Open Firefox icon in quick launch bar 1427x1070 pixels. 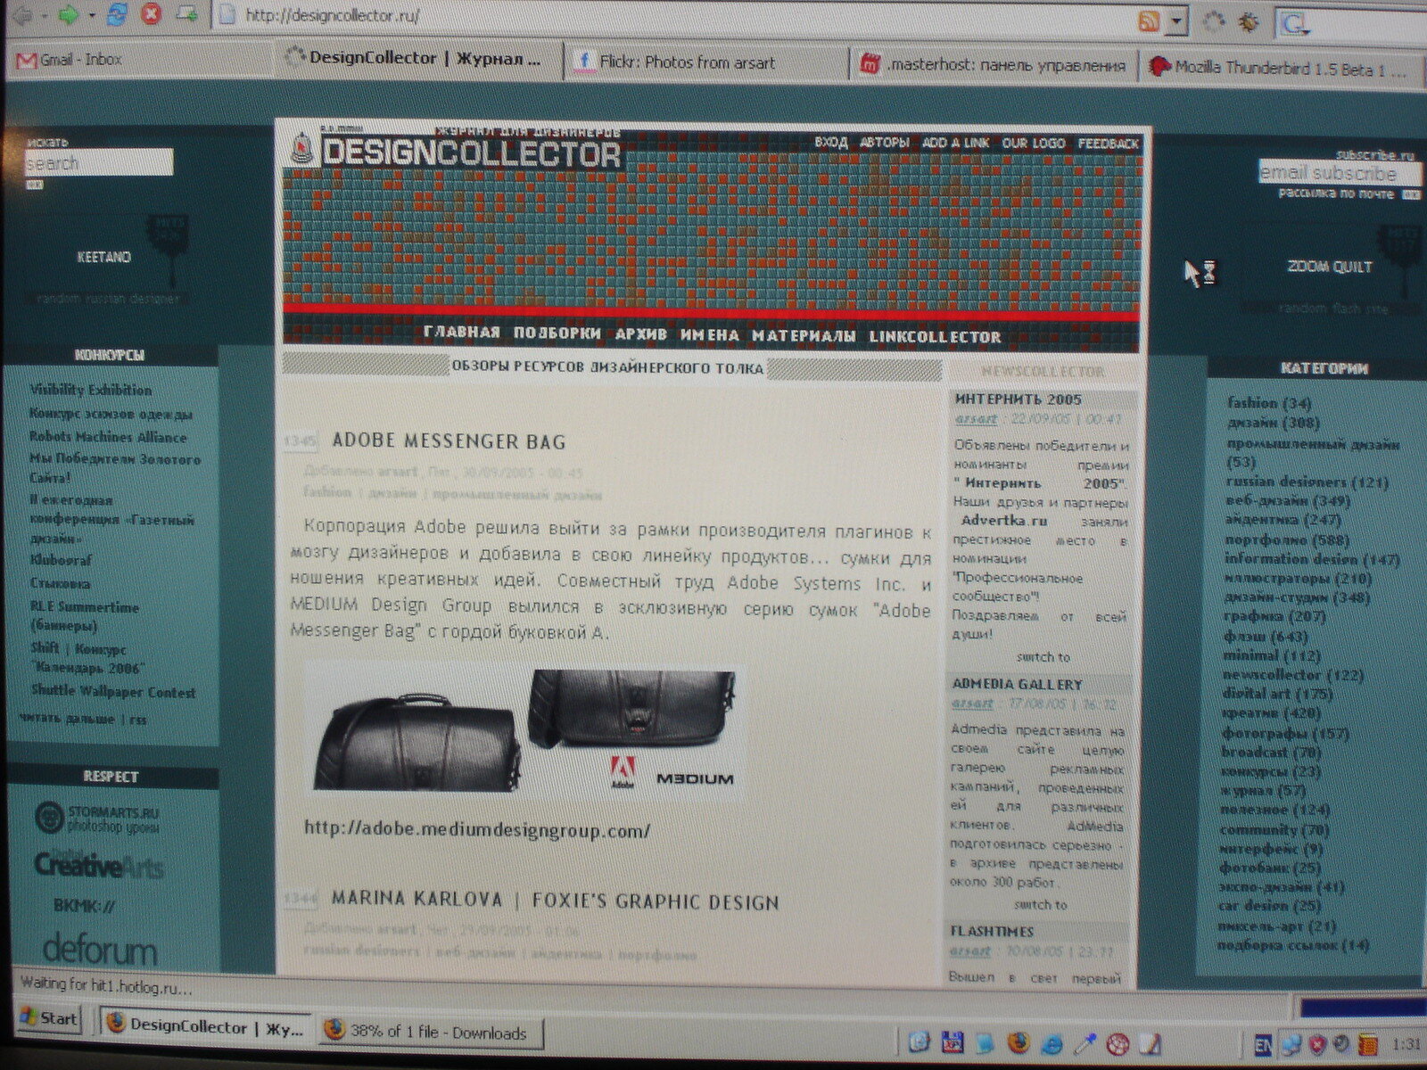(1019, 1041)
